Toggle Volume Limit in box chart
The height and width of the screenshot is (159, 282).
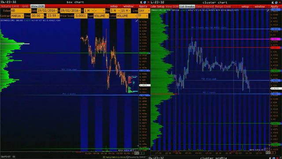10,6
